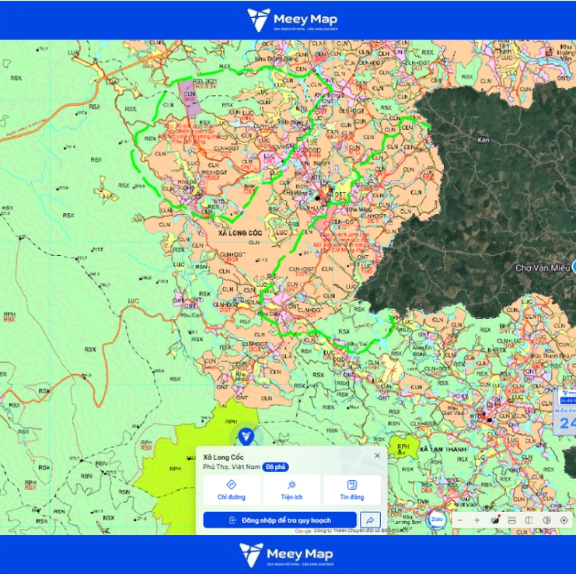The width and height of the screenshot is (576, 574).
Task: Select the measure distance ruler tool
Action: (511, 520)
